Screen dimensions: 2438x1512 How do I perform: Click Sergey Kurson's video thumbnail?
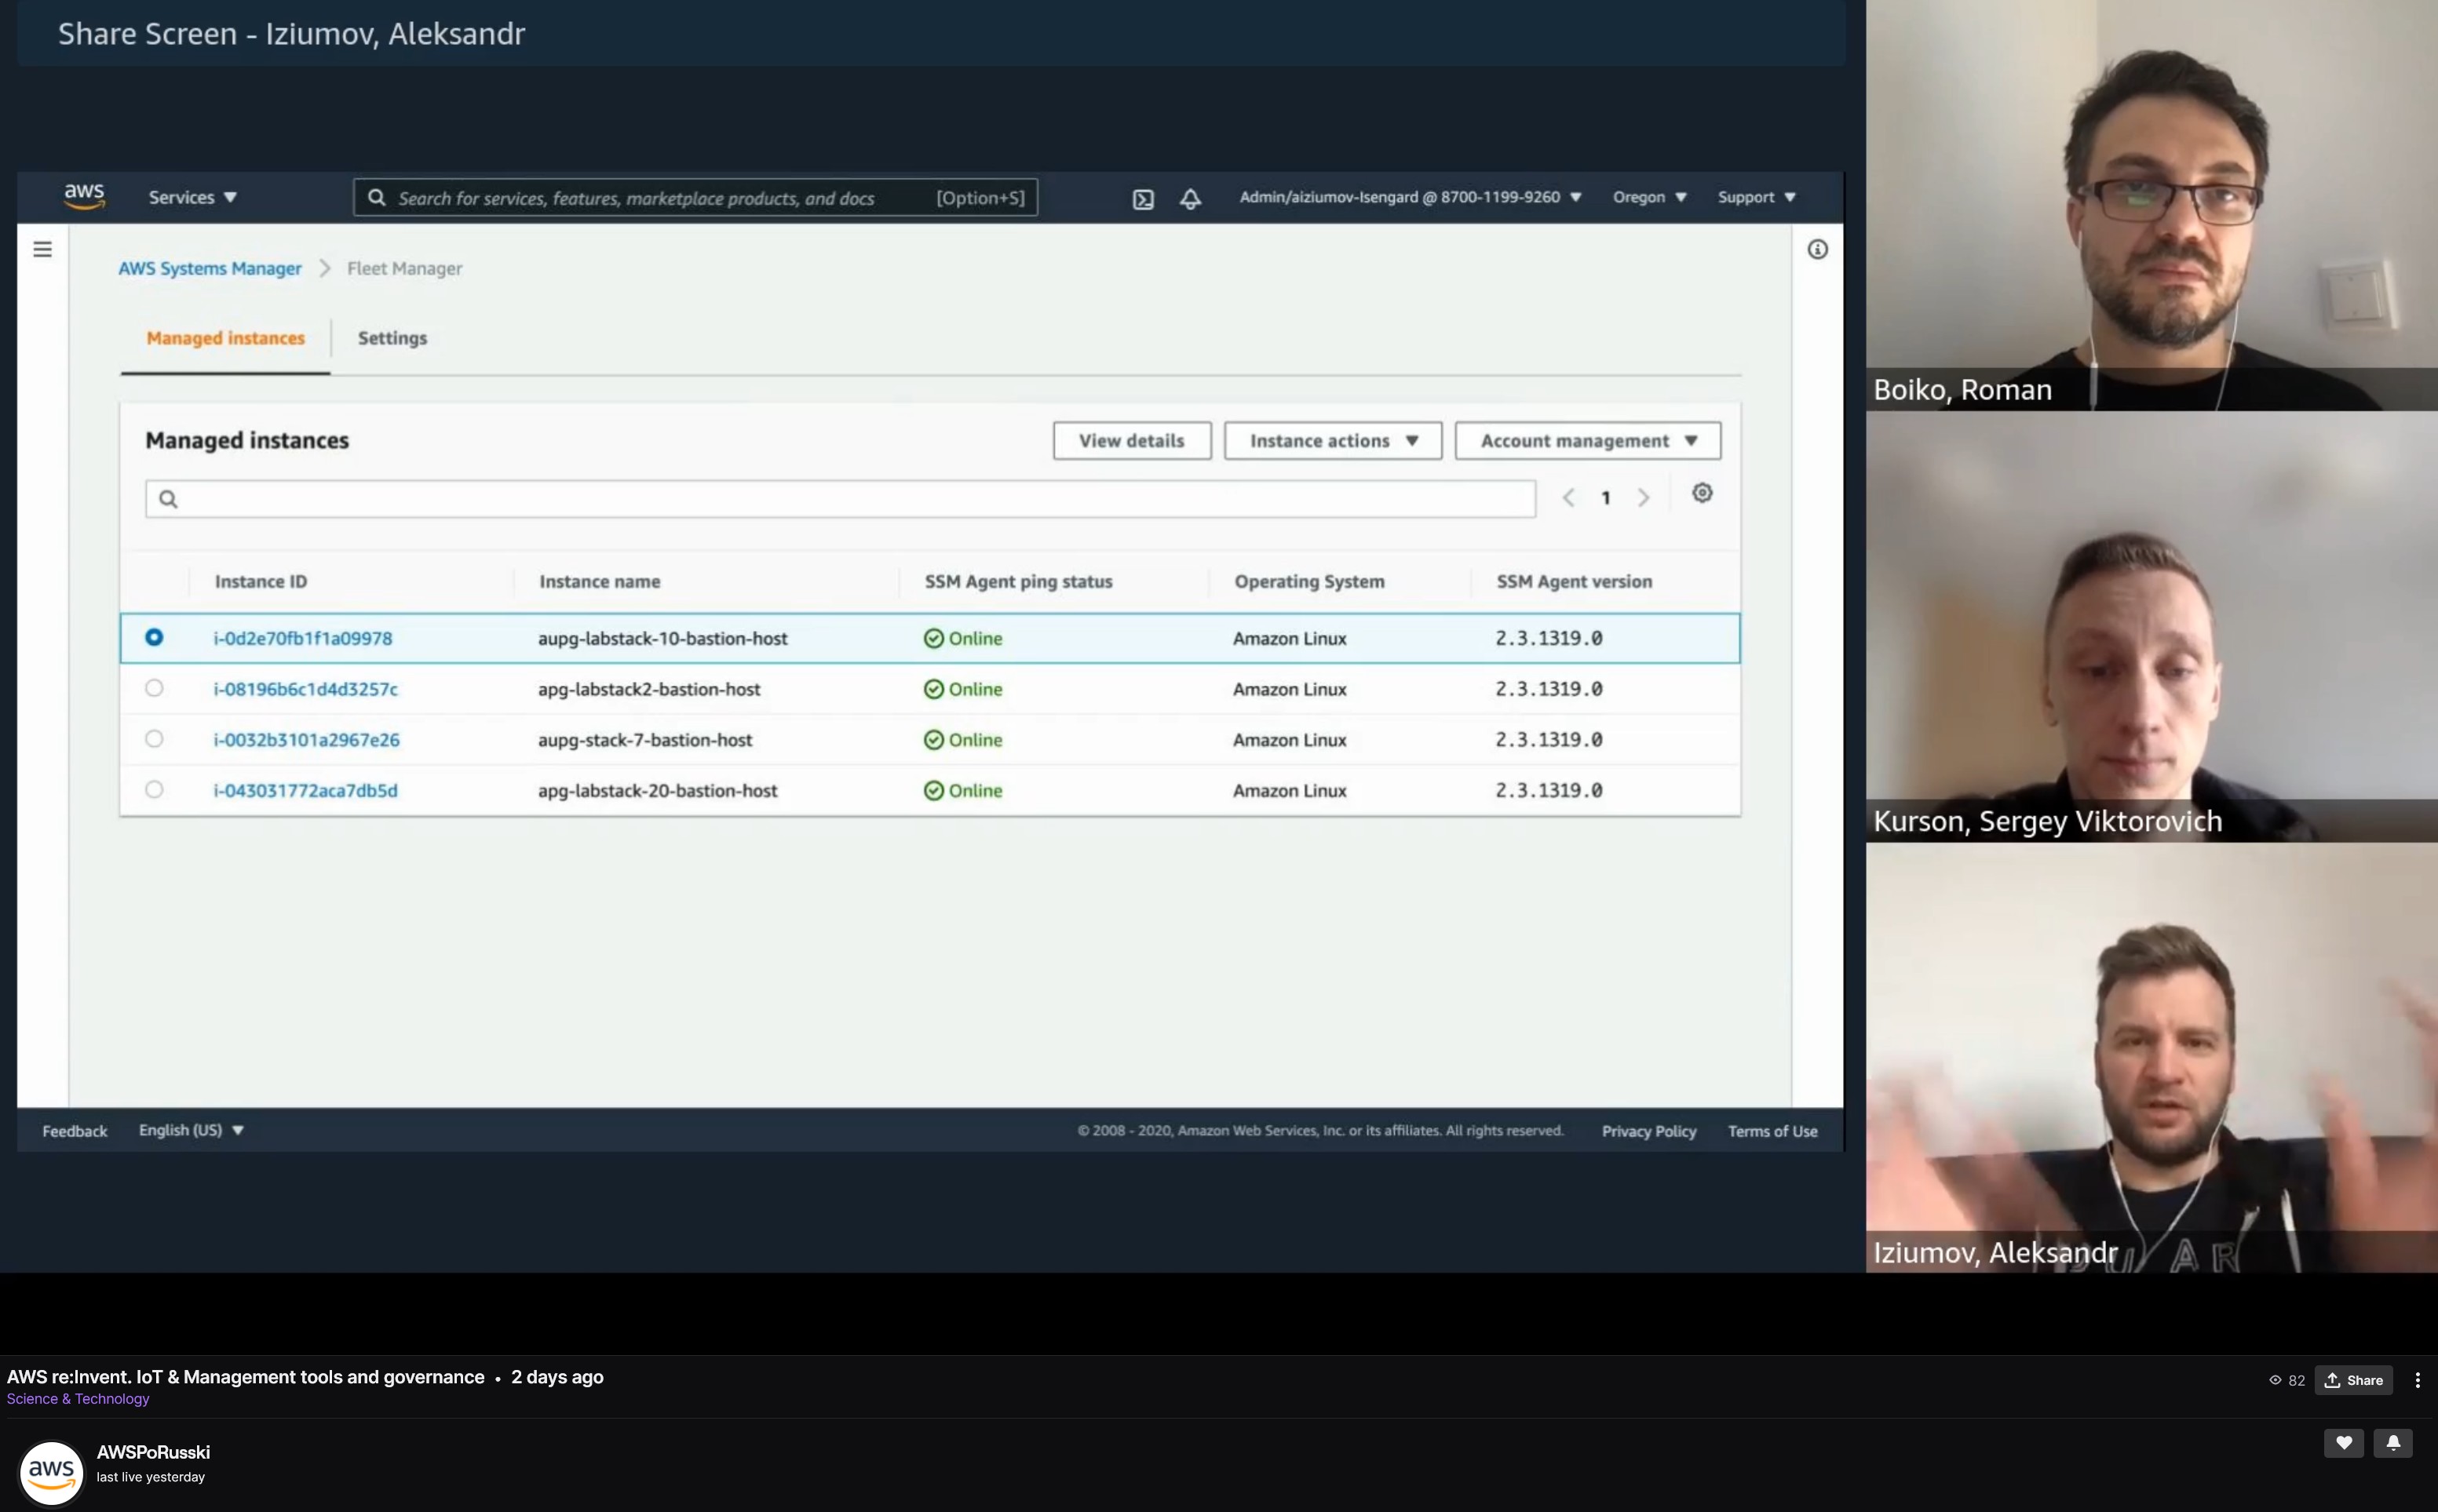tap(2151, 627)
